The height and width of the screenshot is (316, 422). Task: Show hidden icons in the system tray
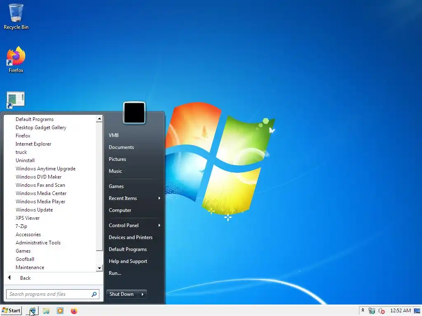point(363,310)
